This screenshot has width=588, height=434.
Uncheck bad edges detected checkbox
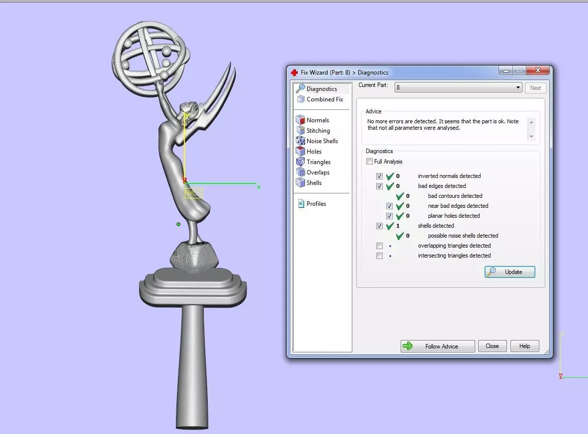380,186
